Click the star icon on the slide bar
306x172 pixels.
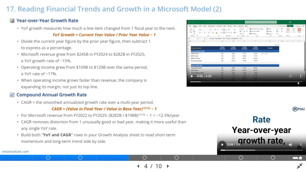(301, 158)
